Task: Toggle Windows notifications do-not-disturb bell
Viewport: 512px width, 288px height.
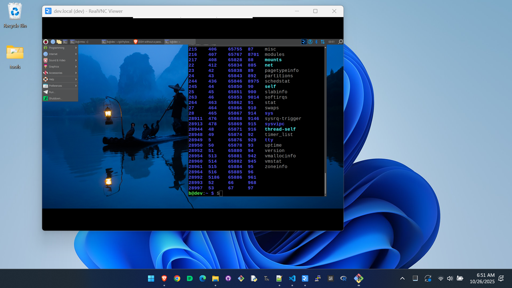Action: pyautogui.click(x=501, y=278)
